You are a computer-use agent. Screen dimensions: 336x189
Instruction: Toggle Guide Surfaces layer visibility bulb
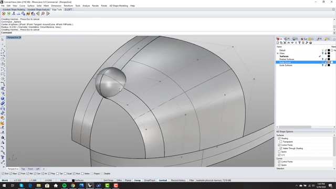tap(322, 65)
